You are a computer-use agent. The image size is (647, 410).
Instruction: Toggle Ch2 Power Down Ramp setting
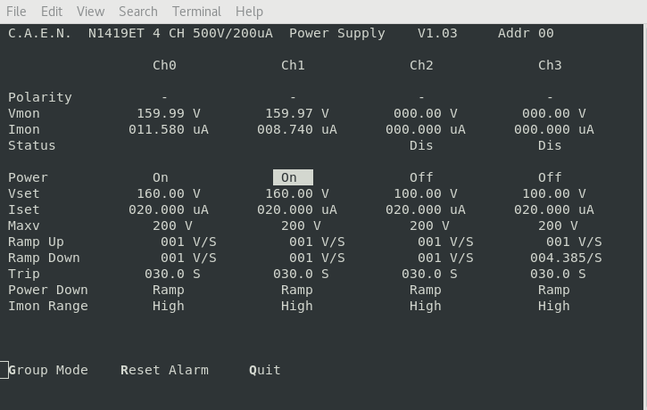pyautogui.click(x=426, y=290)
